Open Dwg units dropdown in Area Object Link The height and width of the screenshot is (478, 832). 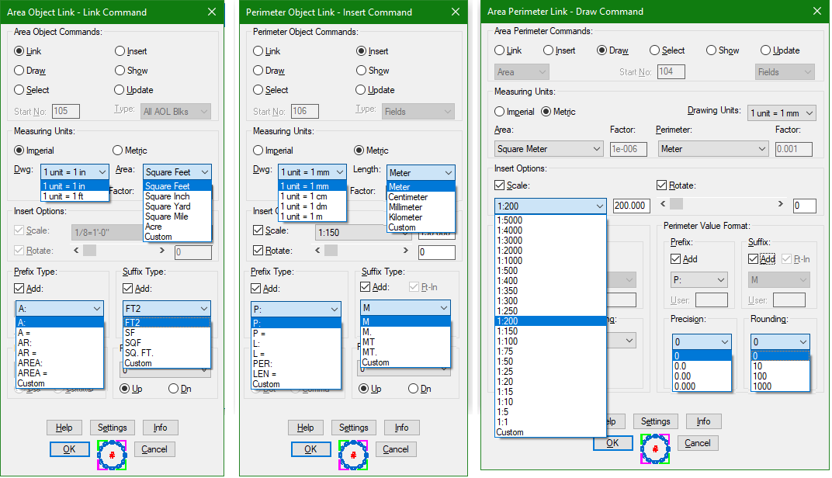pyautogui.click(x=75, y=172)
